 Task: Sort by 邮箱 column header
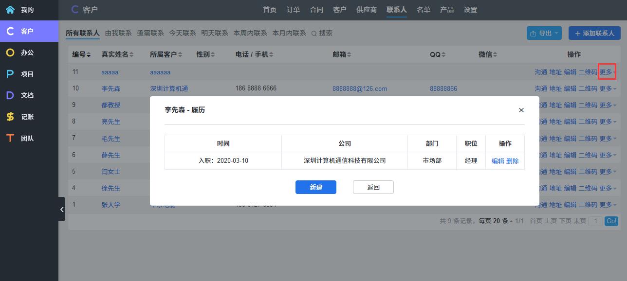click(x=342, y=54)
